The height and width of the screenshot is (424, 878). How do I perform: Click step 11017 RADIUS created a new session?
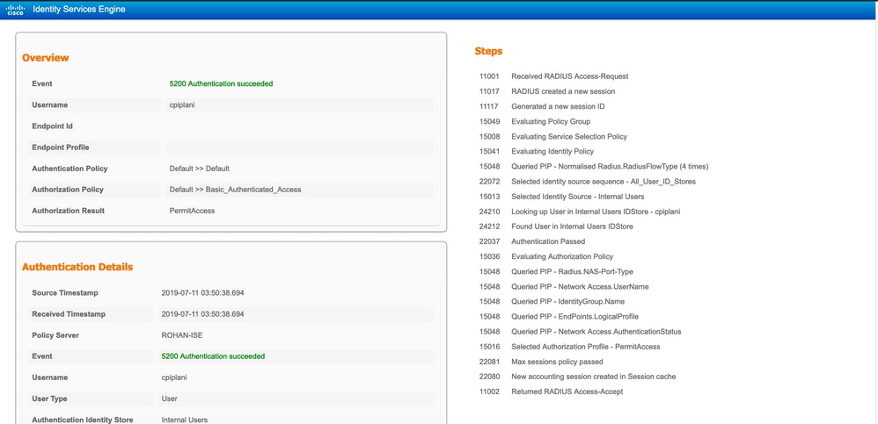pos(547,91)
